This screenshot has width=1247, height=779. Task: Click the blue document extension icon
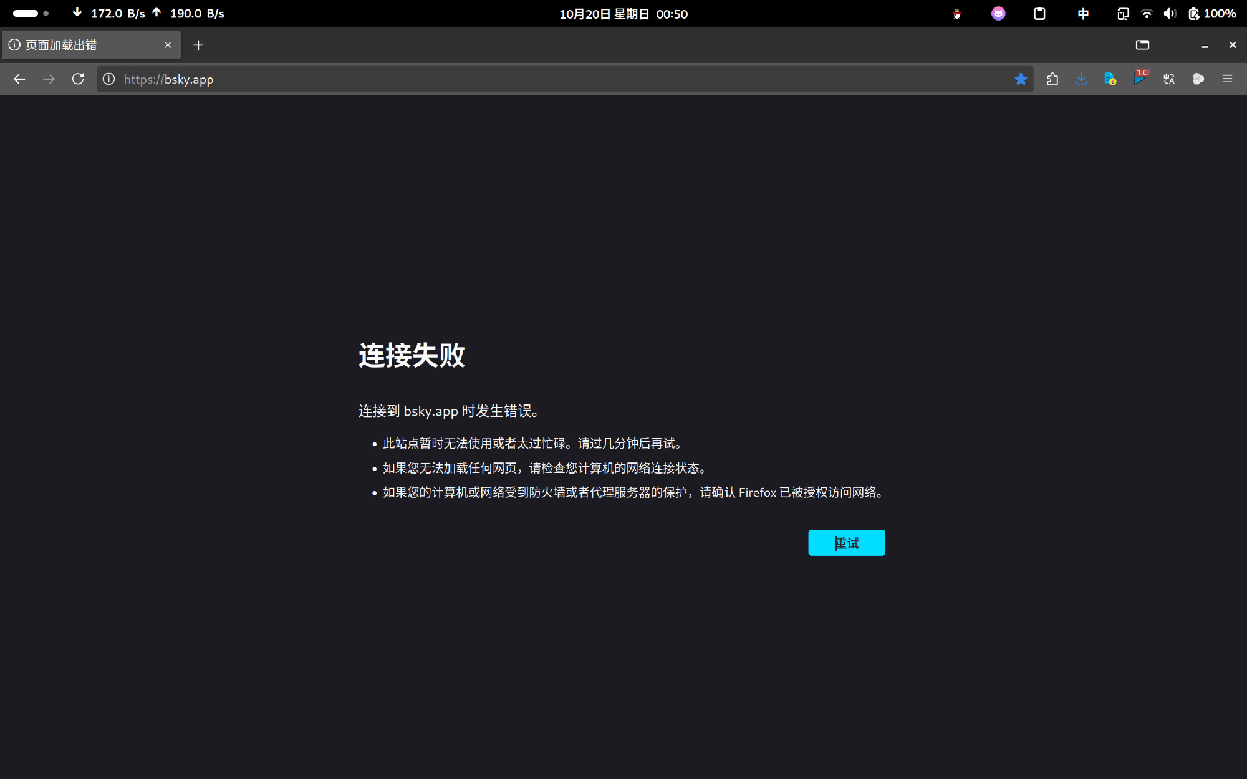1110,79
